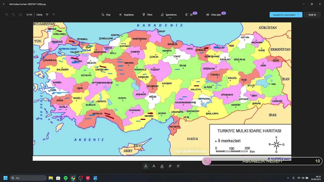The image size is (324, 182).
Task: Click the ANTALYA label on the map
Action: coord(97,113)
